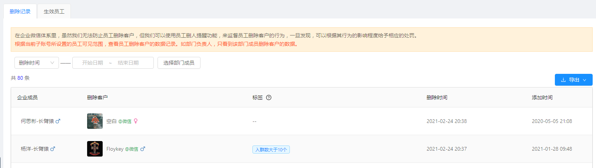This screenshot has width=596, height=168.
Task: Expand the 导出 button chevron
Action: pos(585,80)
